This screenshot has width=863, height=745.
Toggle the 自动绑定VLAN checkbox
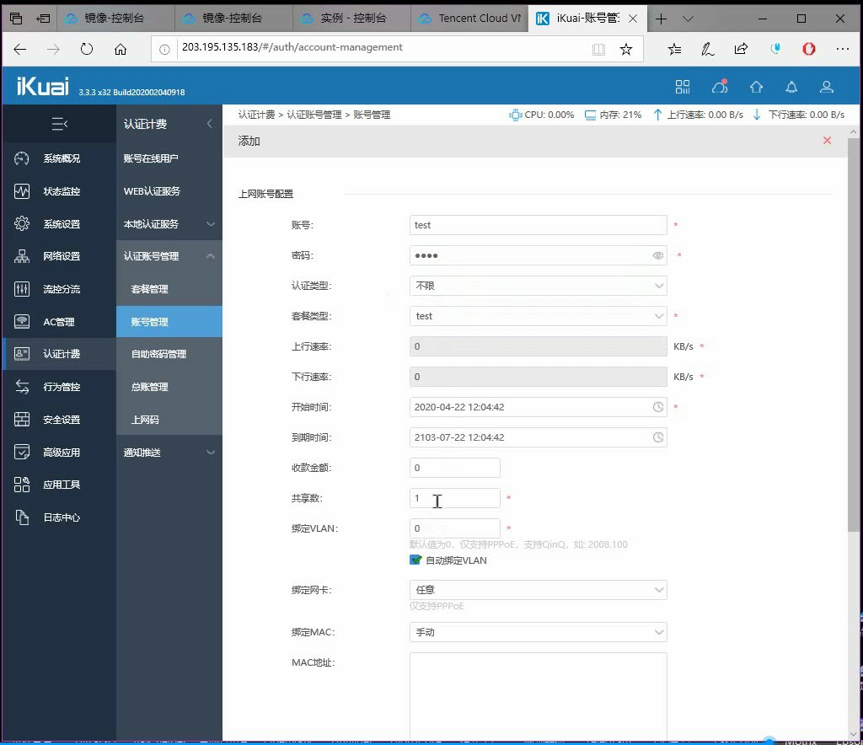pos(415,560)
